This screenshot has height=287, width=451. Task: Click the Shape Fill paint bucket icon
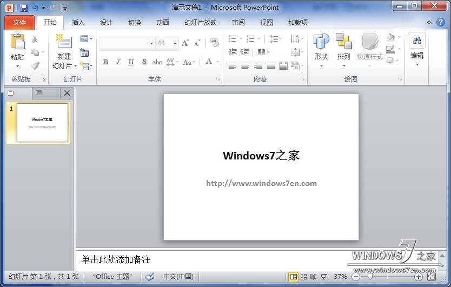(x=390, y=37)
